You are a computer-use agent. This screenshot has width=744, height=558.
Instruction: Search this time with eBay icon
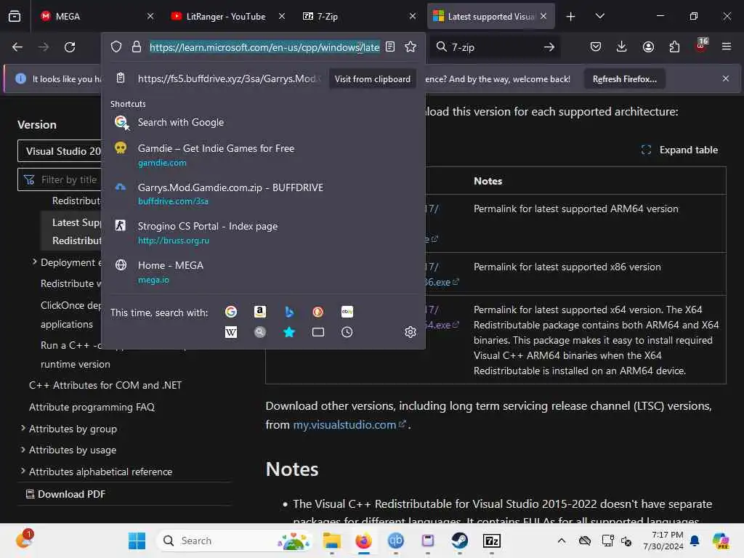point(347,312)
